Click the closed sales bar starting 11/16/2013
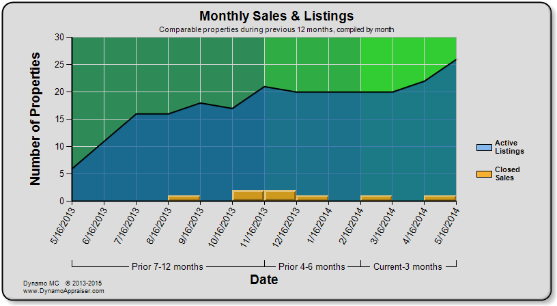The height and width of the screenshot is (306, 557). 281,195
